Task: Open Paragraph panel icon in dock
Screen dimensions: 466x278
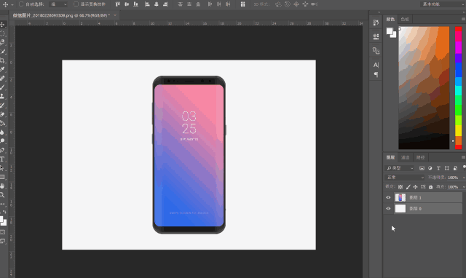Action: pos(376,74)
